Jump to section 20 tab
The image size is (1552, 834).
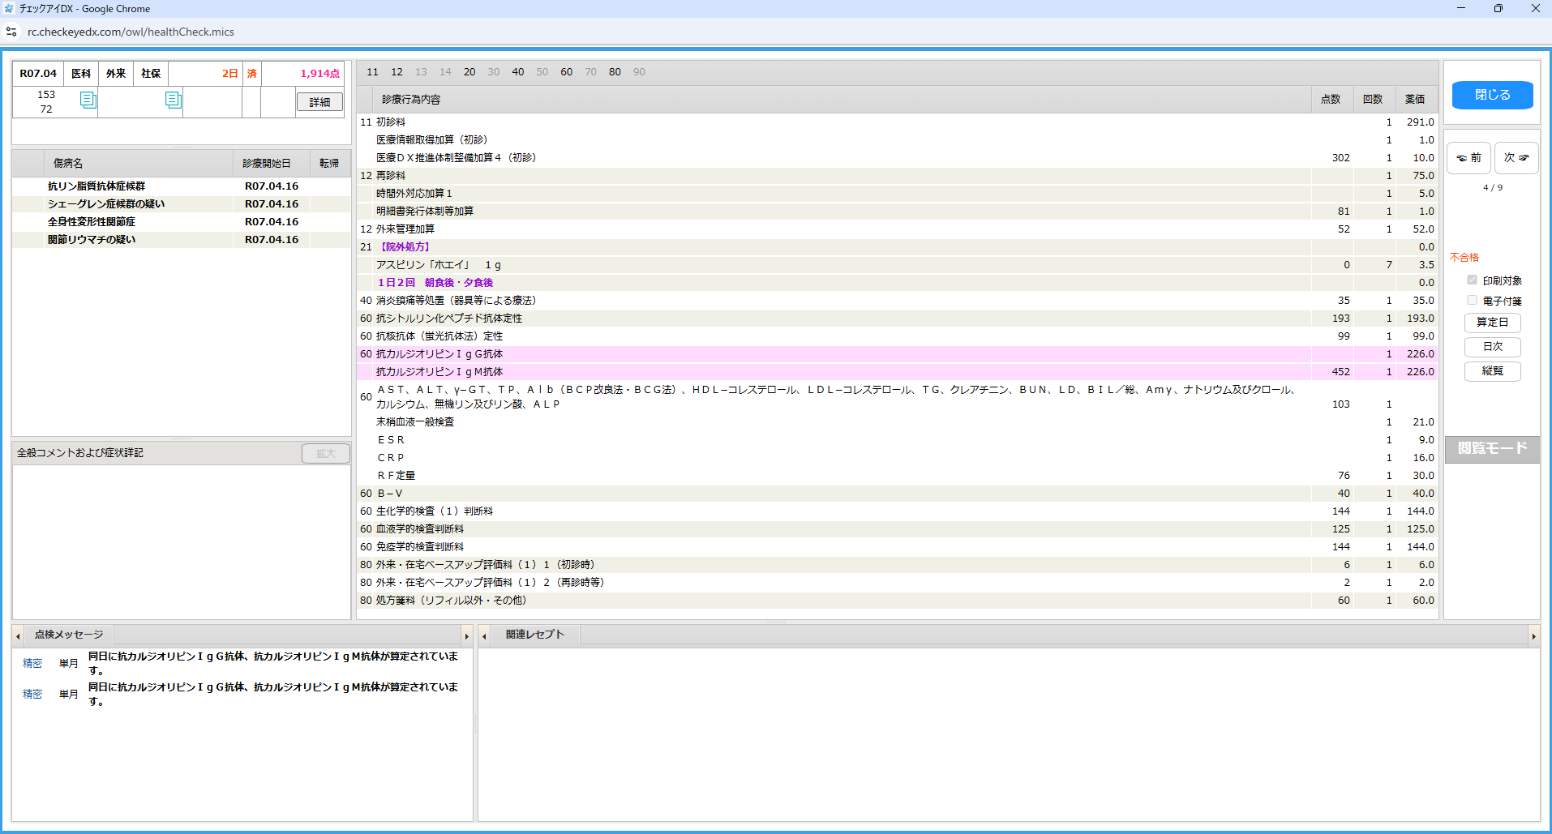pyautogui.click(x=469, y=72)
